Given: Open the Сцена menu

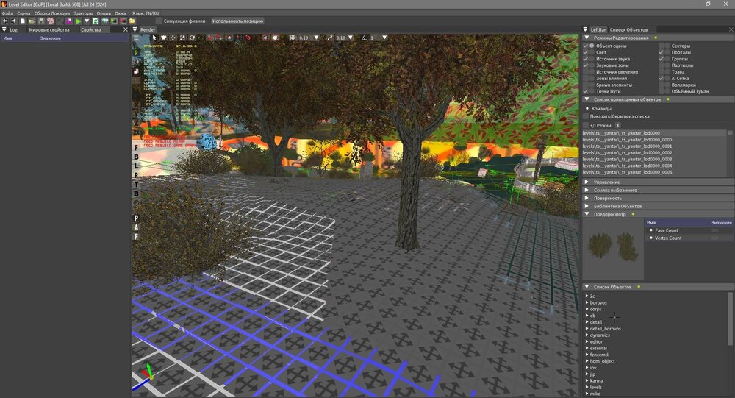Looking at the screenshot, I should click(x=24, y=13).
